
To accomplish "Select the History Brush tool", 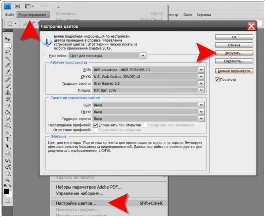I will click(7, 99).
